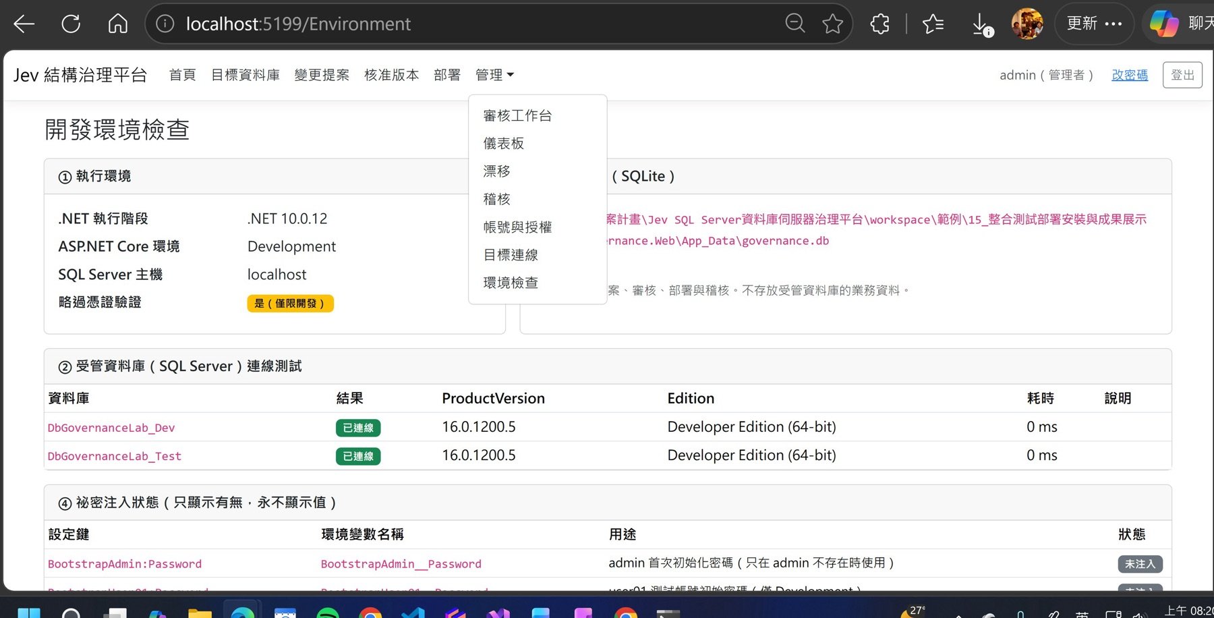Screen dimensions: 1214x618
Task: Click the 更新 browser update button
Action: [x=1094, y=24]
